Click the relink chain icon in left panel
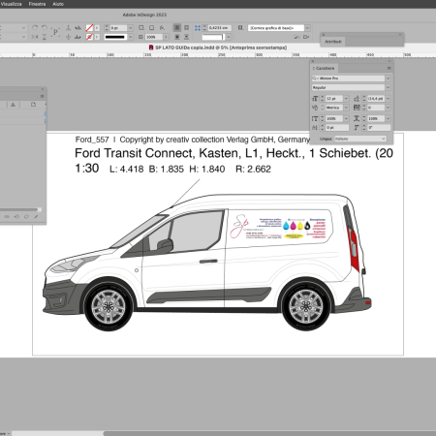The height and width of the screenshot is (436, 436). (x=7, y=216)
